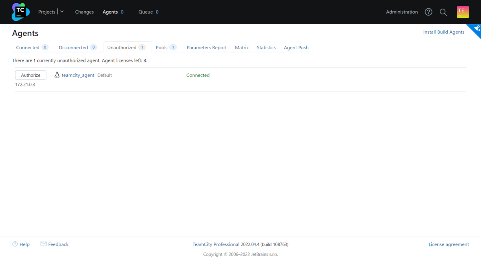Open the TE user avatar menu
Image resolution: width=481 pixels, height=270 pixels.
click(463, 12)
